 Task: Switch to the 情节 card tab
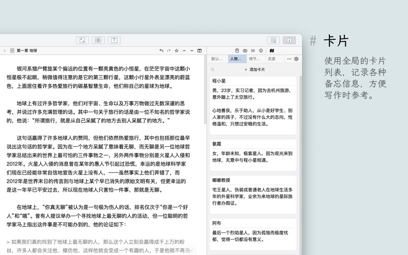[x=254, y=59]
